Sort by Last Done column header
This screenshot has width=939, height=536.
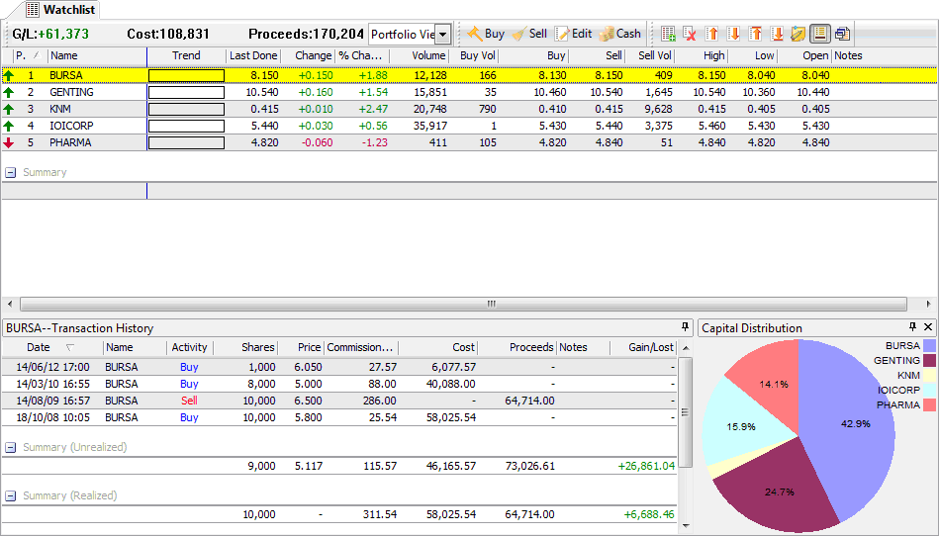253,55
